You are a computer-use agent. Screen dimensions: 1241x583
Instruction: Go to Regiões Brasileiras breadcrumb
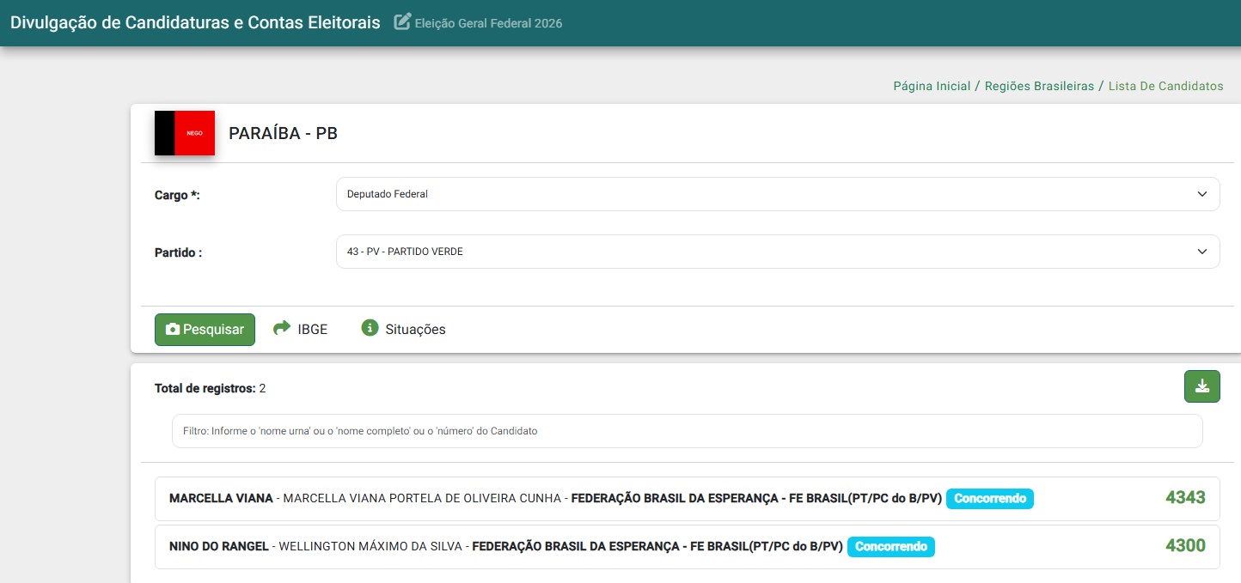coord(1039,86)
